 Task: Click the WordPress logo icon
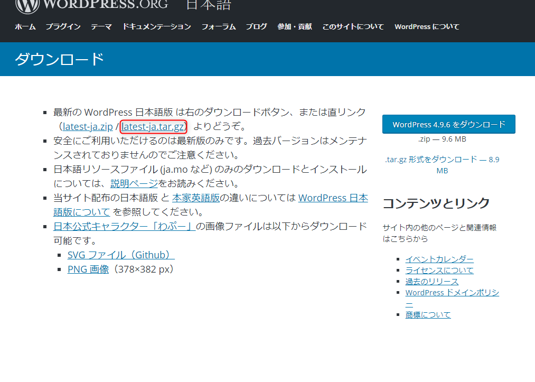tap(27, 5)
